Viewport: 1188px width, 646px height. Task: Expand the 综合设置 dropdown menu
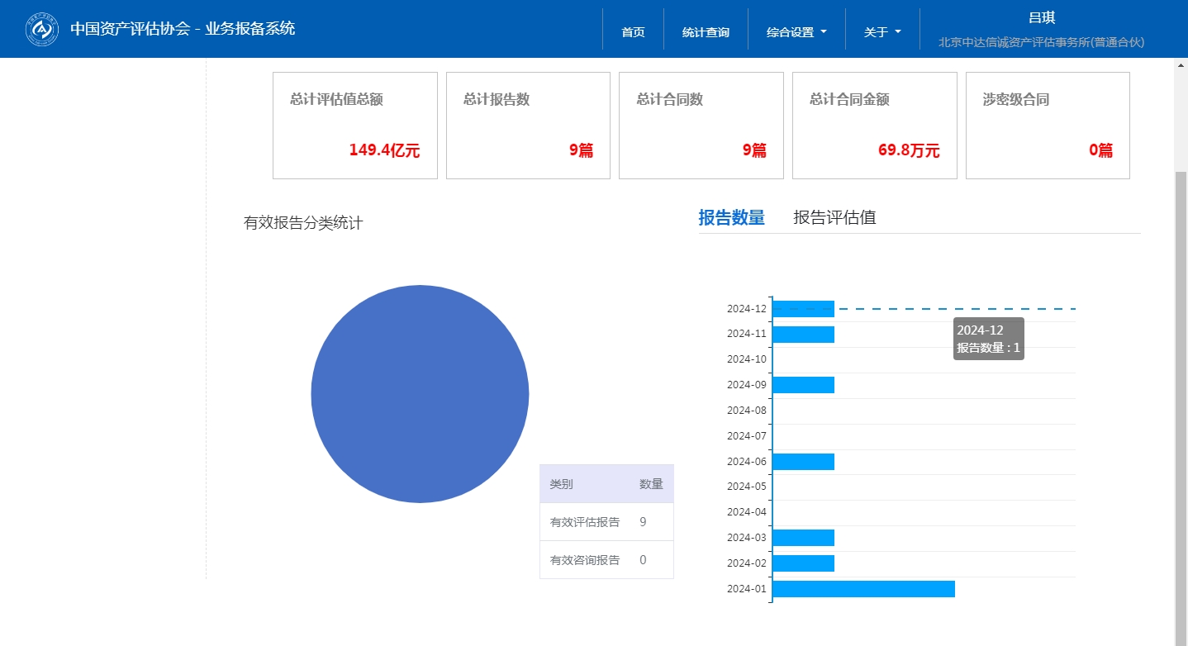pyautogui.click(x=796, y=32)
